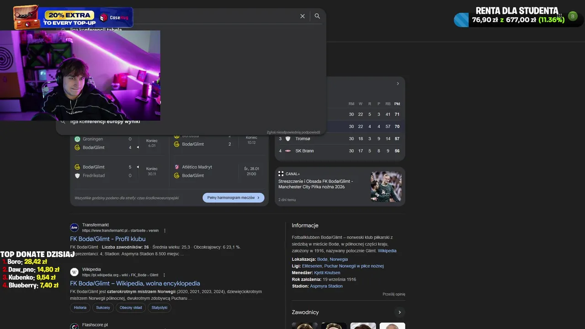Image resolution: width=585 pixels, height=329 pixels.
Task: Expand the standings table with top chevron
Action: click(398, 84)
